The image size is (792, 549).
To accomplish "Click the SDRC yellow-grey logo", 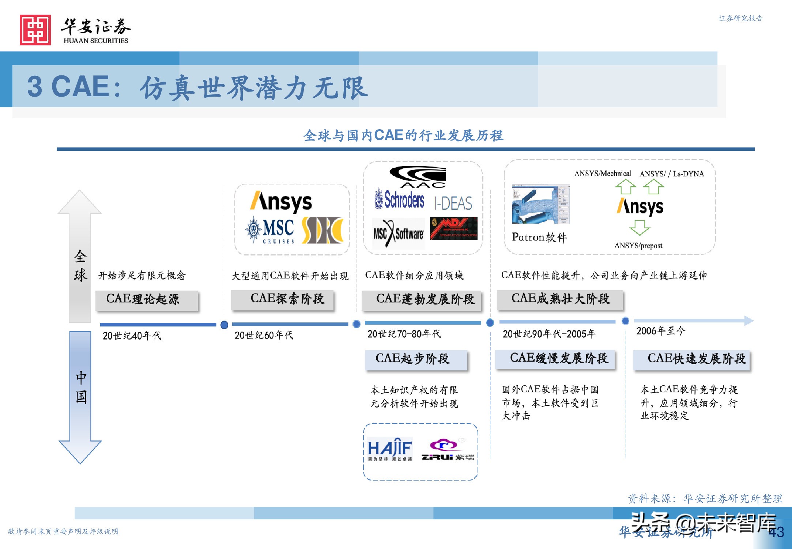I will pyautogui.click(x=323, y=230).
